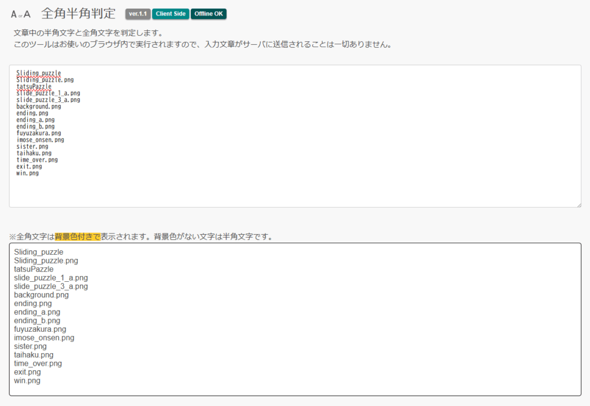
Task: Place cursor on 'tatsuPazzle' in input textarea
Action: coord(34,87)
